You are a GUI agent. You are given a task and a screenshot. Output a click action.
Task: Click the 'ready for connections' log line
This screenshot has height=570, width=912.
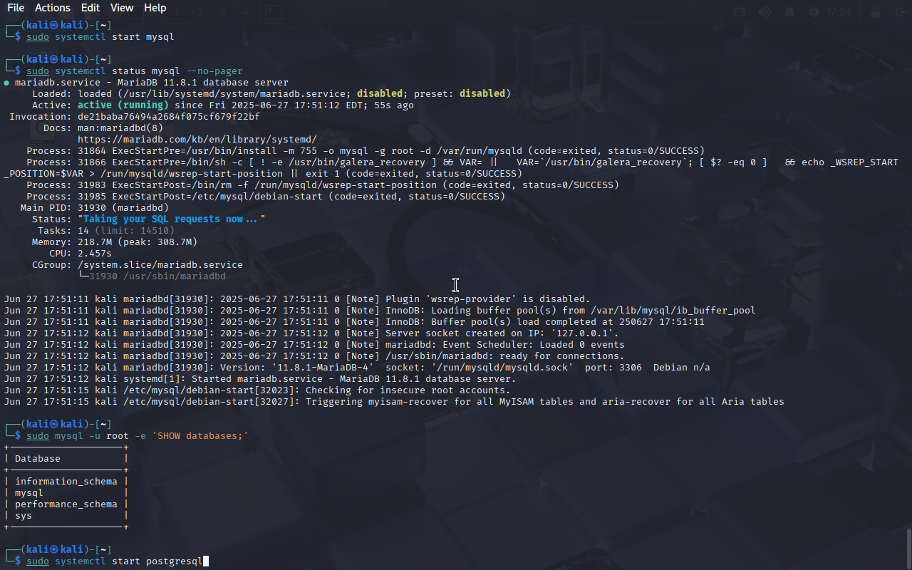pyautogui.click(x=314, y=356)
